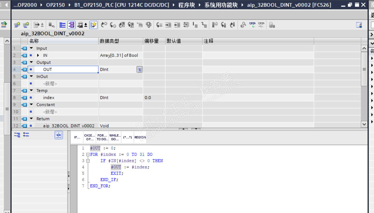This screenshot has height=213, width=374.
Task: Open the interface export dropdown arrow
Action: click(42, 25)
